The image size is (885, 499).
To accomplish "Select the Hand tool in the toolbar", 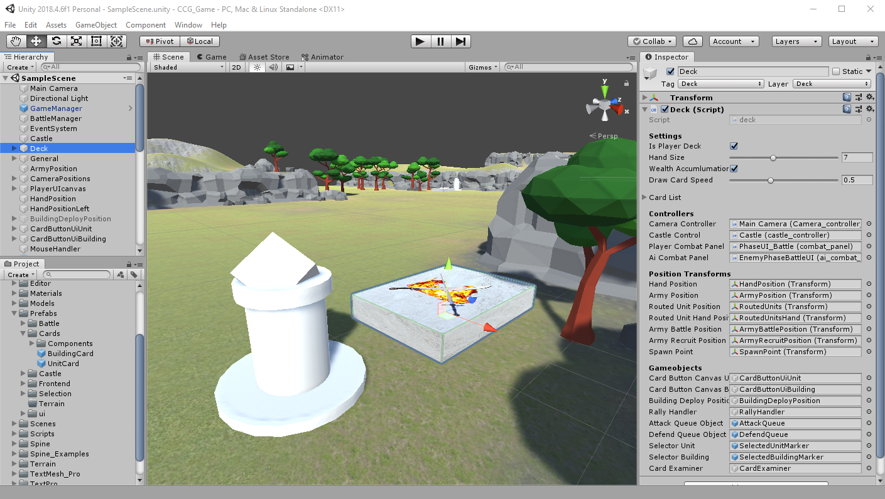I will coord(16,41).
